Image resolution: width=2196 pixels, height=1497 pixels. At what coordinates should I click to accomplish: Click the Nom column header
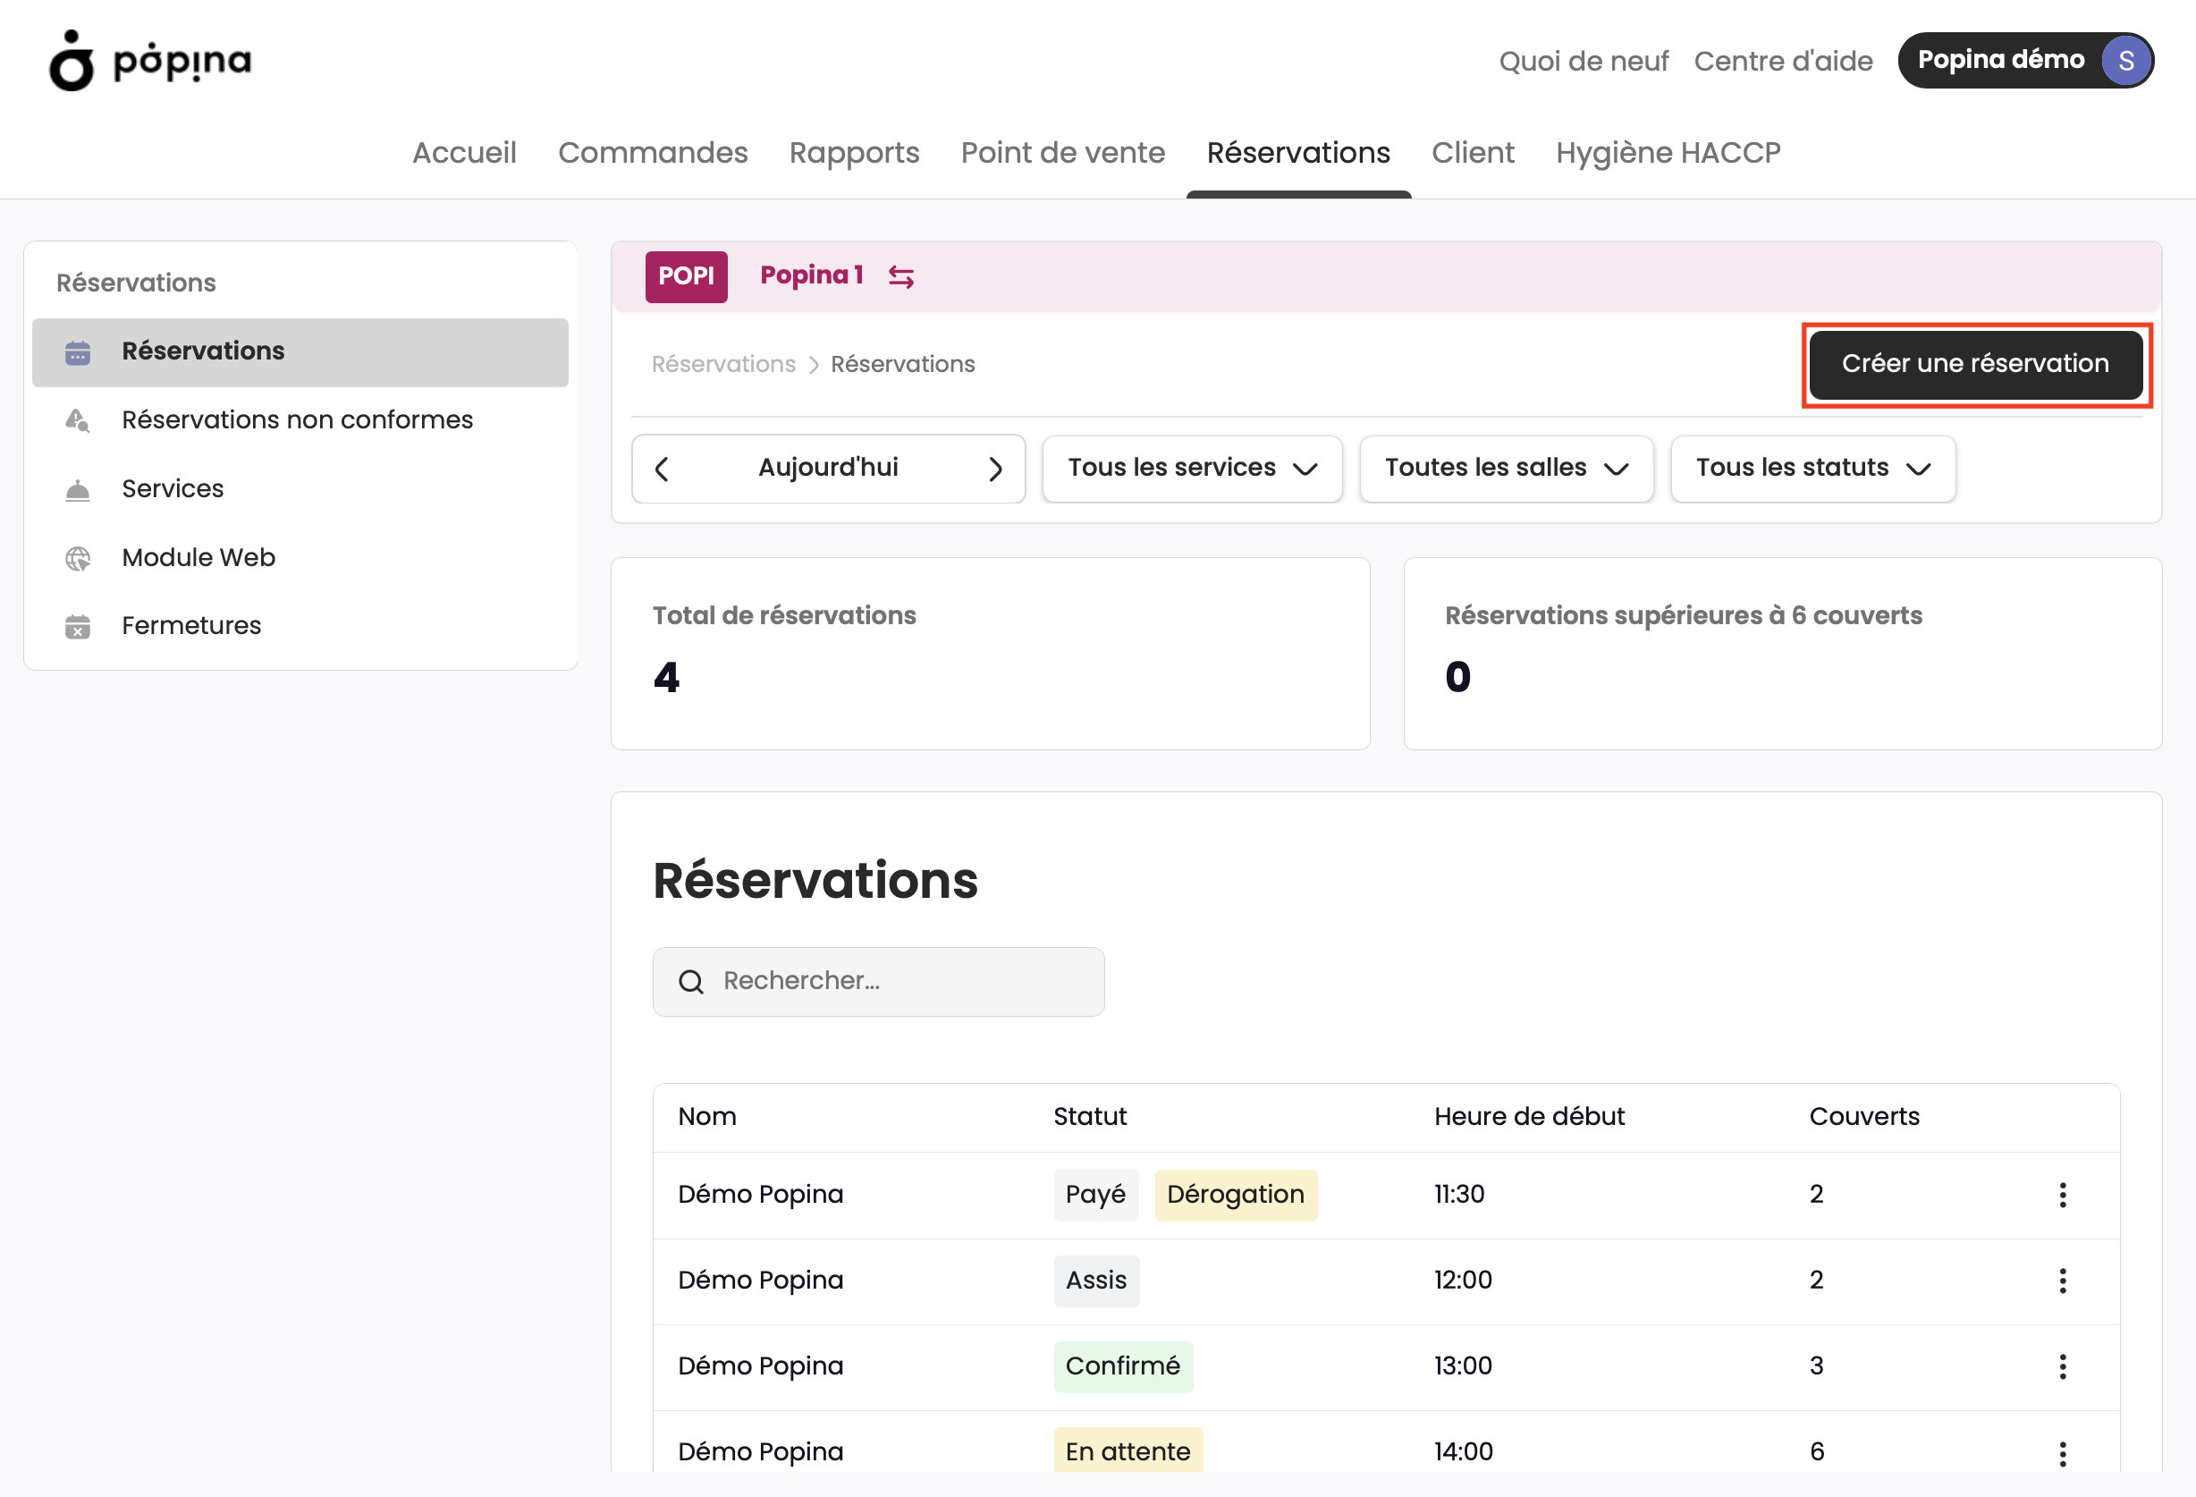point(706,1117)
